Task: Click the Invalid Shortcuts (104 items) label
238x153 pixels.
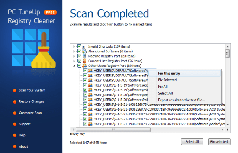Action: (109, 46)
